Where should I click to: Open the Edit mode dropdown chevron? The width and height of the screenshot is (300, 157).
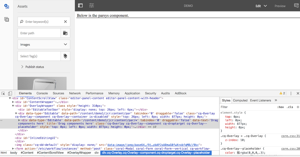tap(265, 5)
